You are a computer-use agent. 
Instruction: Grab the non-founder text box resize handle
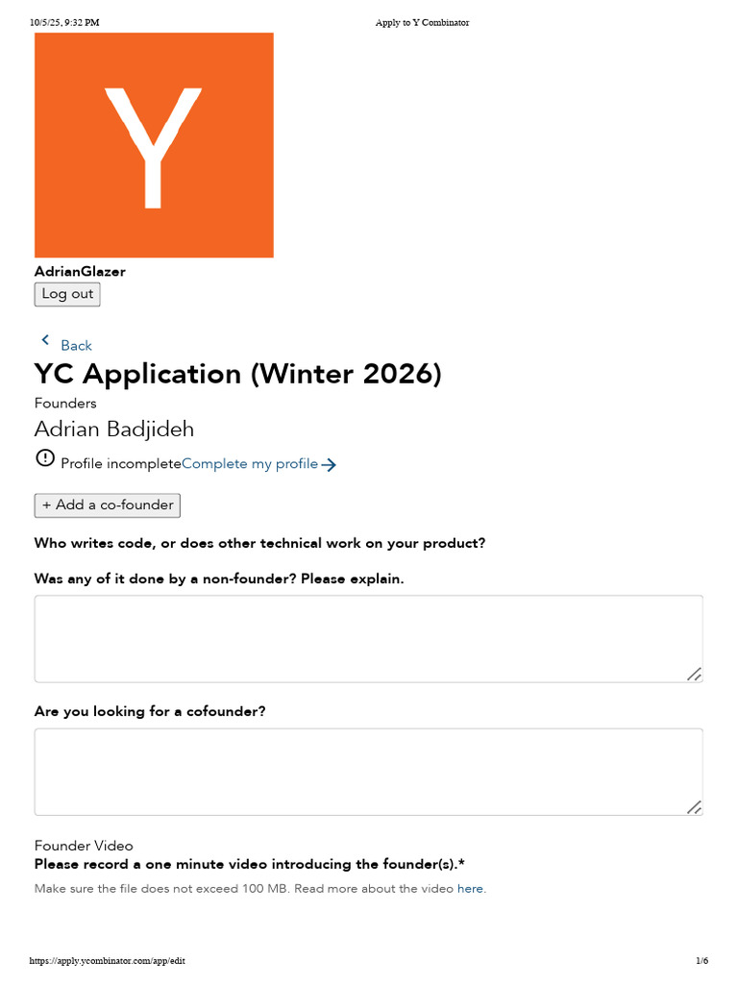tap(694, 674)
